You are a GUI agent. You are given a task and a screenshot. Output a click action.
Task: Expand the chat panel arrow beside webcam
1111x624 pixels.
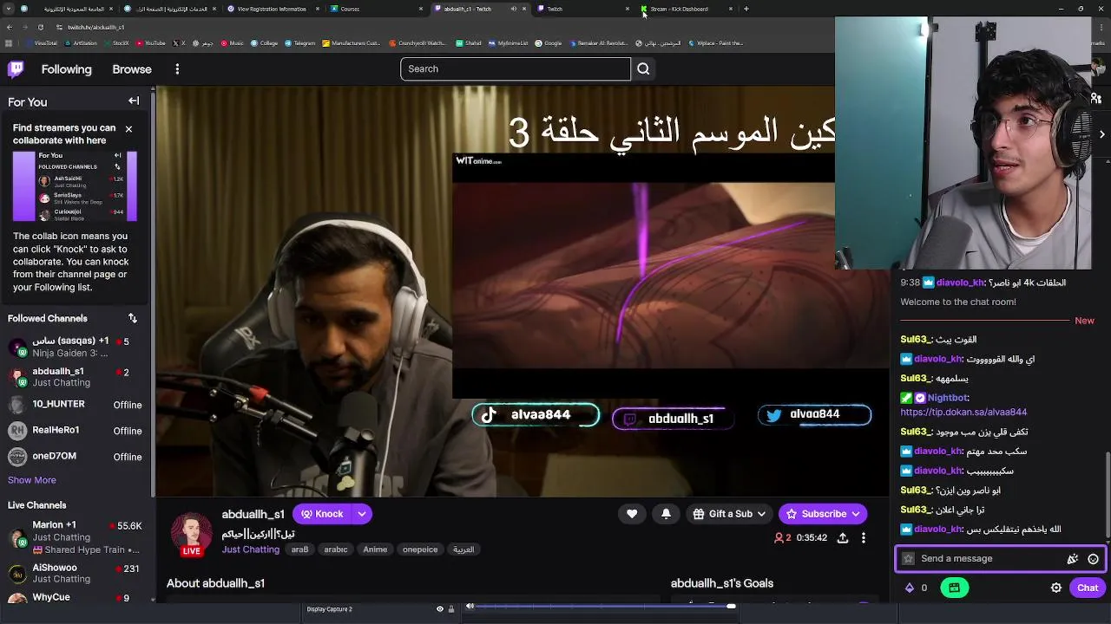coord(1101,134)
